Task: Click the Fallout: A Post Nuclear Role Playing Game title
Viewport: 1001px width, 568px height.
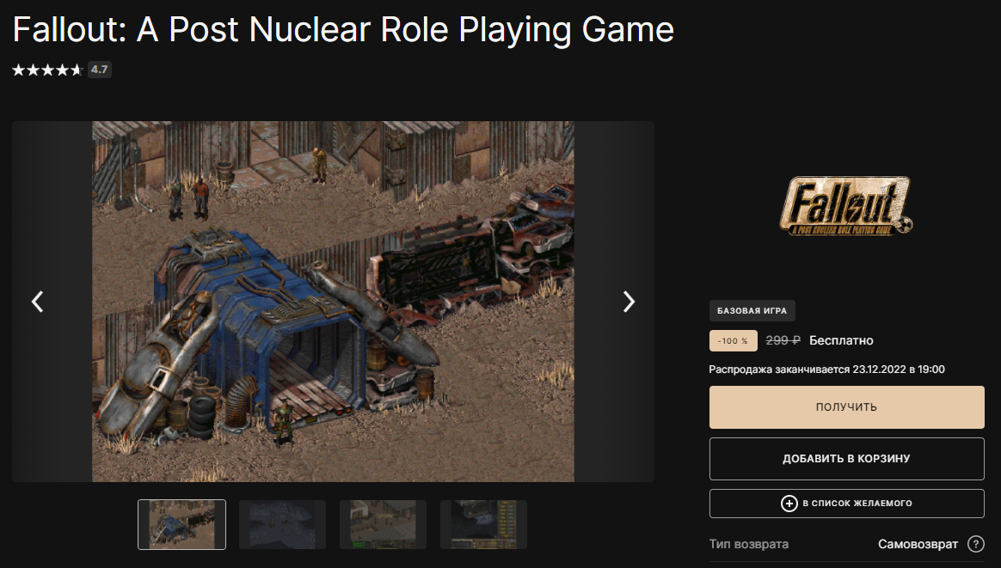Action: click(343, 29)
